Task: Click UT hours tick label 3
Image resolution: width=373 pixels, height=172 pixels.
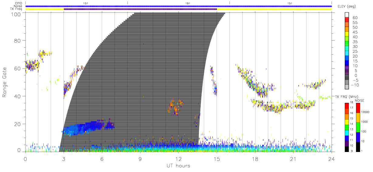Action: pyautogui.click(x=63, y=159)
